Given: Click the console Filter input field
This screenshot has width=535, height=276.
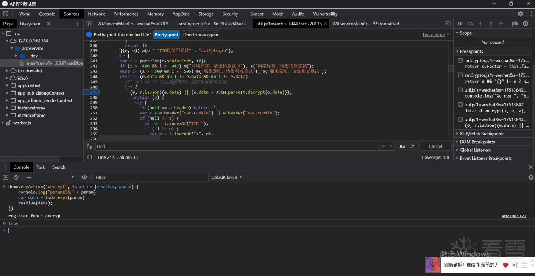Looking at the screenshot, I should pos(150,177).
